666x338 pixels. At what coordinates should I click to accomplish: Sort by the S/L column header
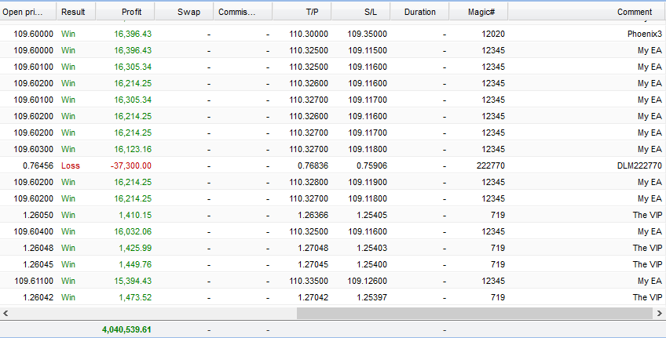tap(360, 12)
